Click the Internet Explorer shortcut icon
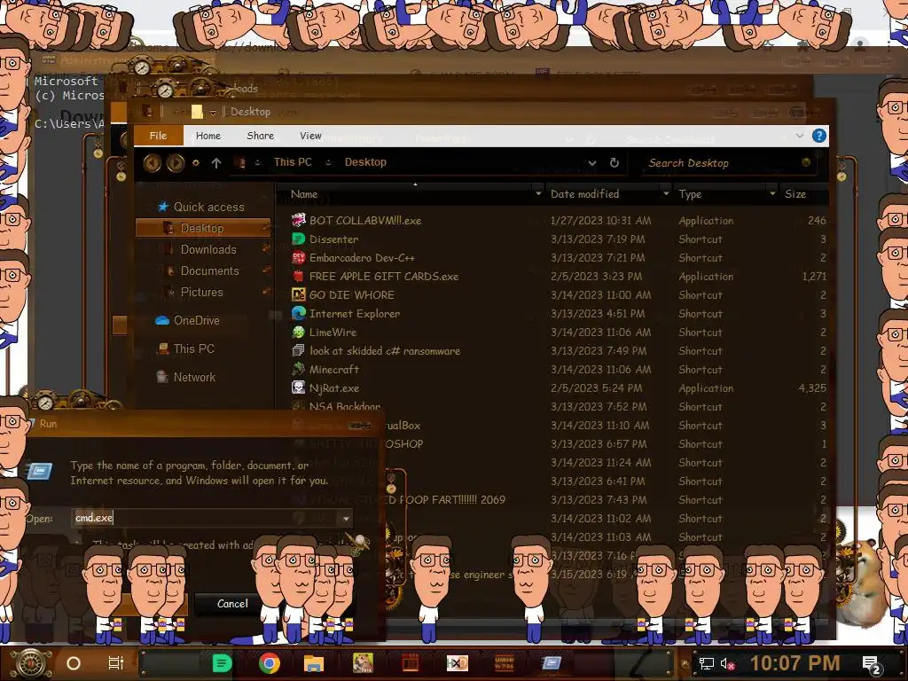Screen dimensions: 908x681 point(298,313)
